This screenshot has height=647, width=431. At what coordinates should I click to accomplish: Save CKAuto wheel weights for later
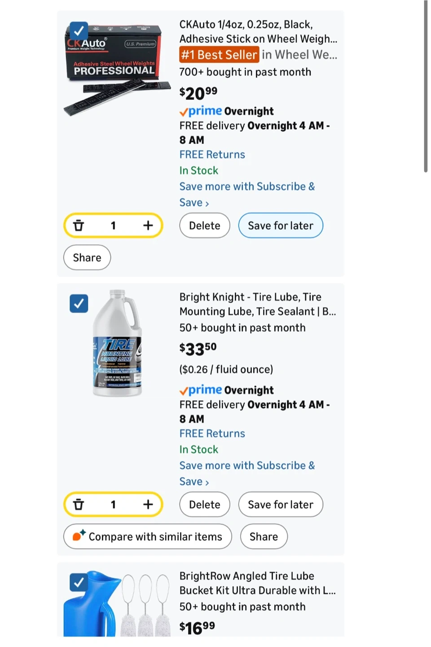coord(281,226)
